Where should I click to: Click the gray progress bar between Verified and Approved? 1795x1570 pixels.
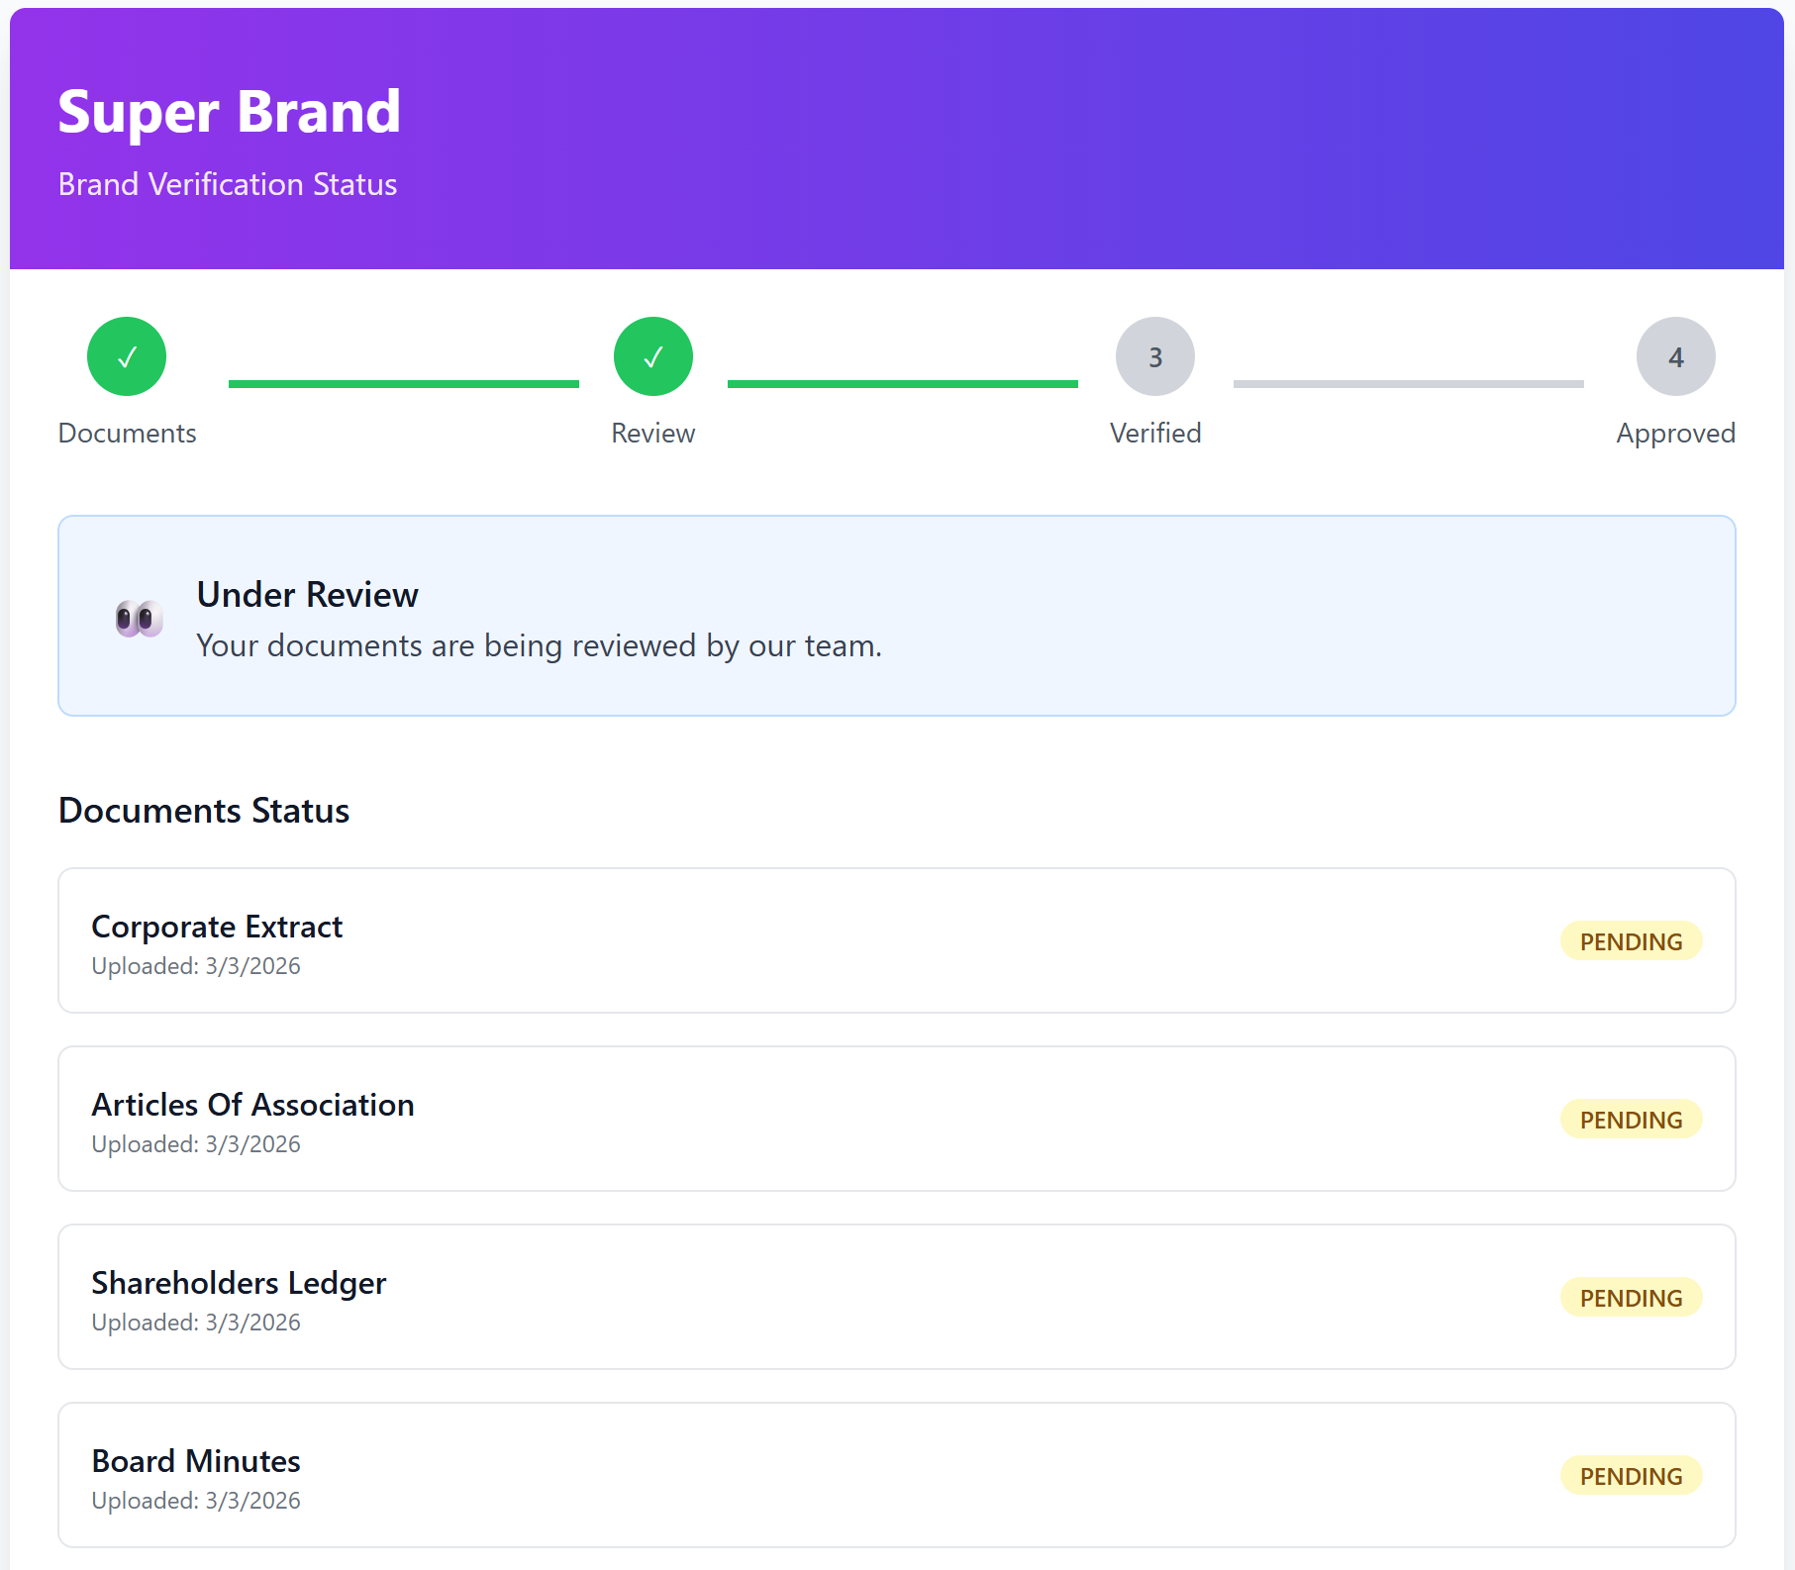coord(1409,384)
